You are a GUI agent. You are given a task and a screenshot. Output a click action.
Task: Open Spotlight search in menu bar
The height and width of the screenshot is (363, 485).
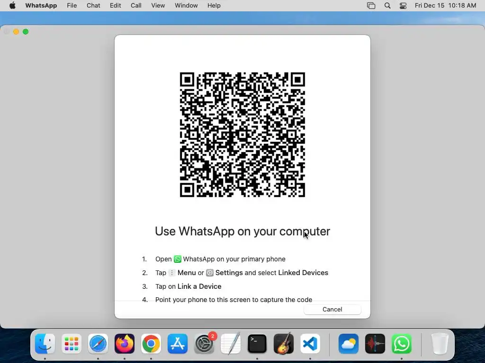(x=387, y=6)
